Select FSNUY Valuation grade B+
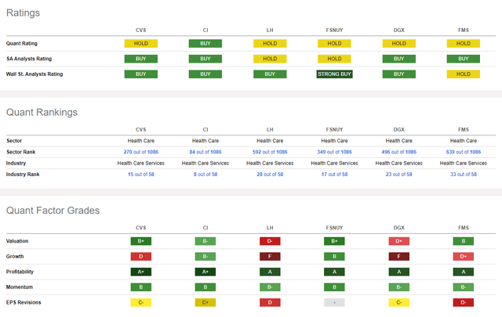Image resolution: width=502 pixels, height=317 pixels. [334, 241]
